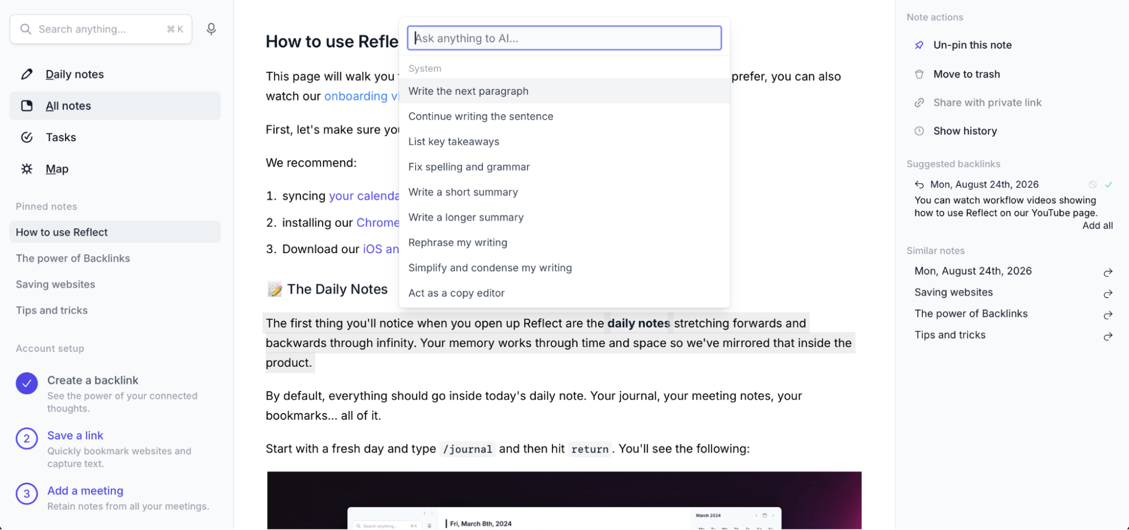Choose Continue writing the sentence
The image size is (1129, 530).
[564, 116]
